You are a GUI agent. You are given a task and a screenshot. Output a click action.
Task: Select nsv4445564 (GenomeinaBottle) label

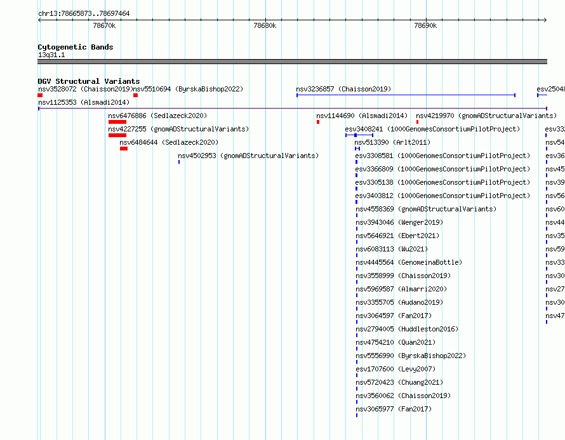(409, 262)
